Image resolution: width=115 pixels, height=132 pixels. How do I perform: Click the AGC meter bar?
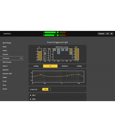(x=45, y=54)
